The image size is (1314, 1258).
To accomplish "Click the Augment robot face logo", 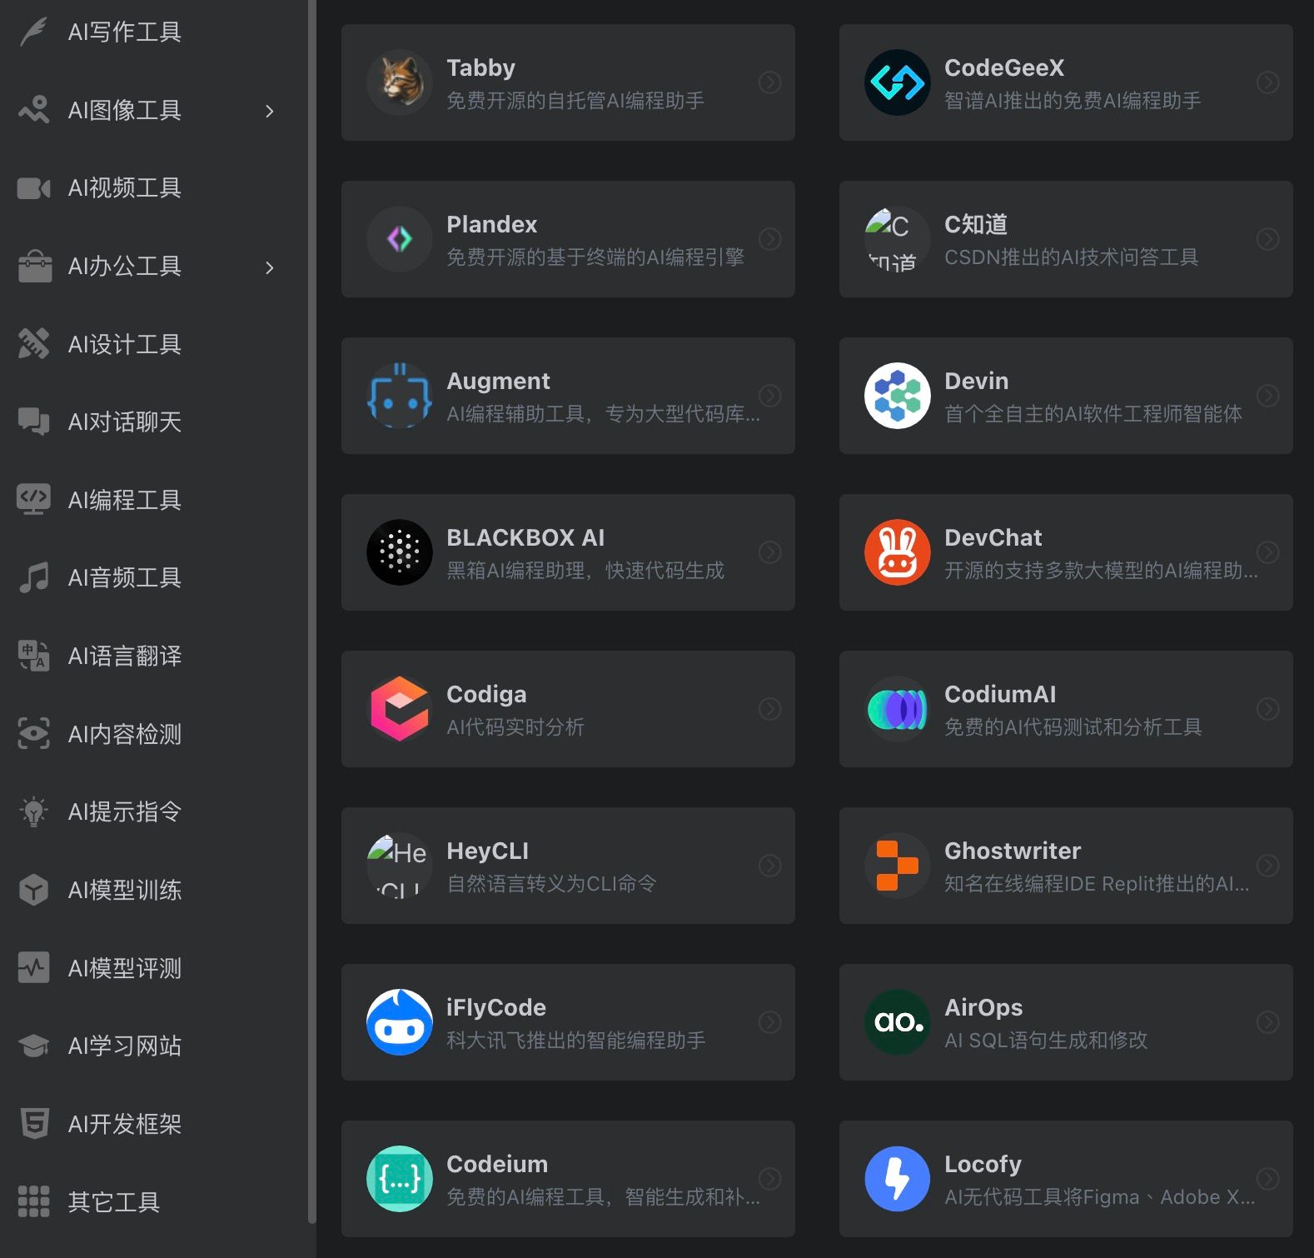I will 400,396.
